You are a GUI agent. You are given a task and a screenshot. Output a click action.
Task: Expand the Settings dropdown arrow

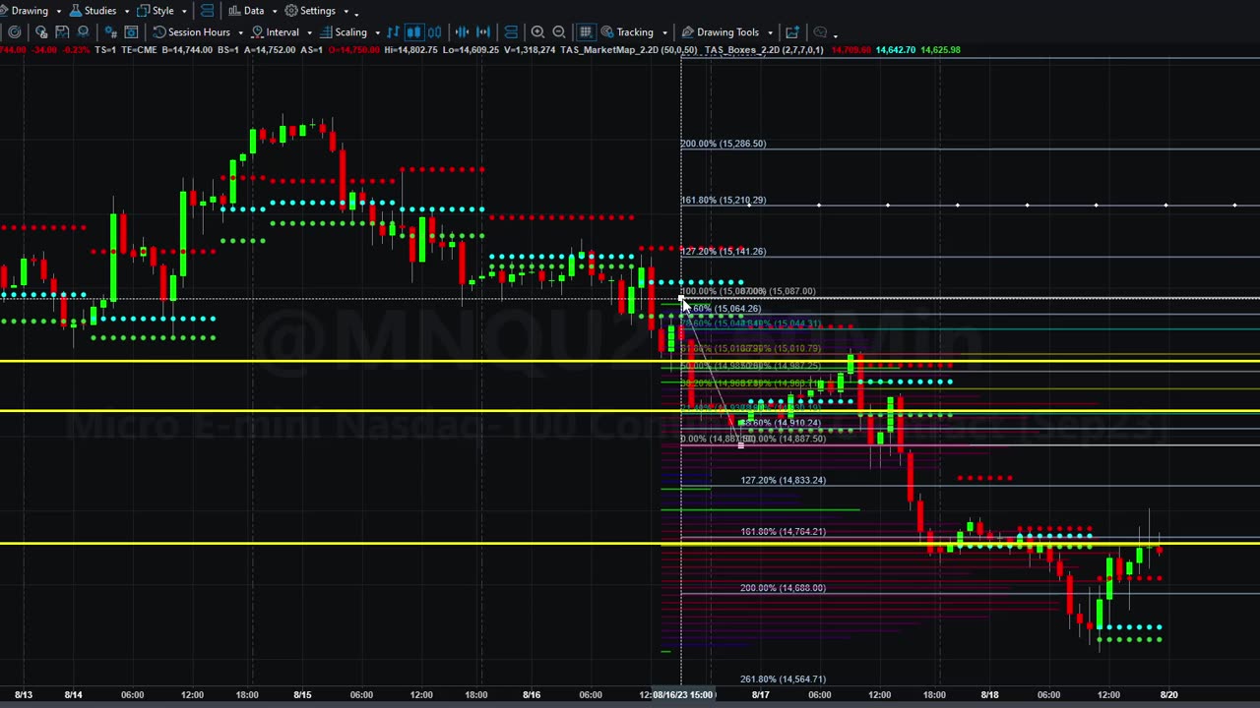pos(346,12)
